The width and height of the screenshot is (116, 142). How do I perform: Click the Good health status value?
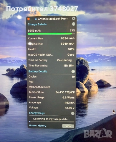[71, 55]
